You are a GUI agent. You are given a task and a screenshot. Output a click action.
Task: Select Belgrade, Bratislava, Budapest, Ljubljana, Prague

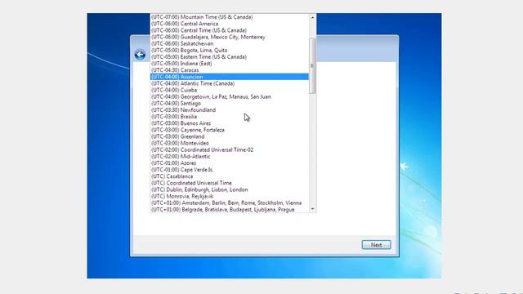click(x=230, y=210)
